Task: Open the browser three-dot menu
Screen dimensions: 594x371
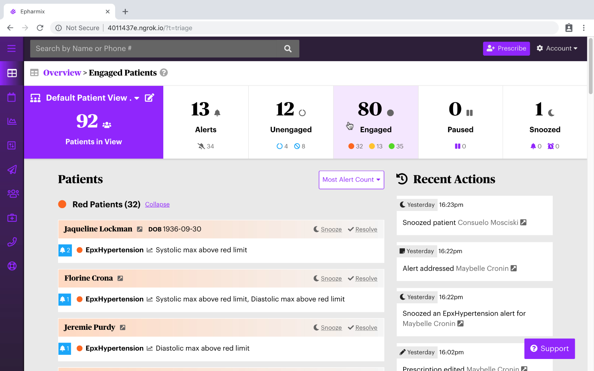Action: click(584, 28)
